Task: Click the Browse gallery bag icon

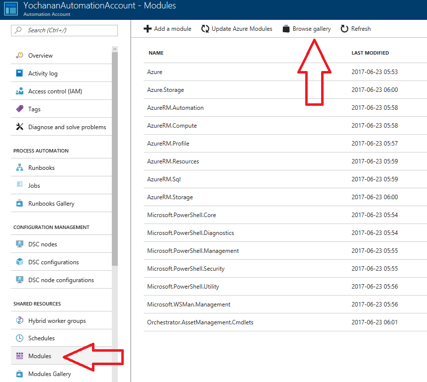Action: coord(286,29)
